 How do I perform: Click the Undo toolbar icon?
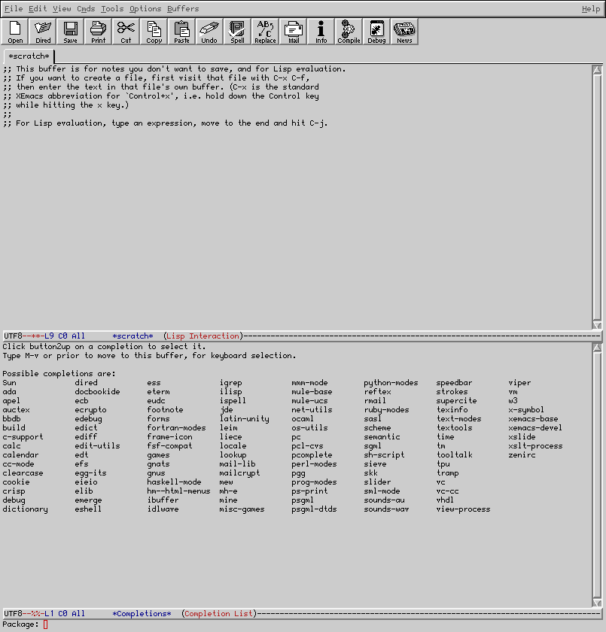tap(209, 31)
